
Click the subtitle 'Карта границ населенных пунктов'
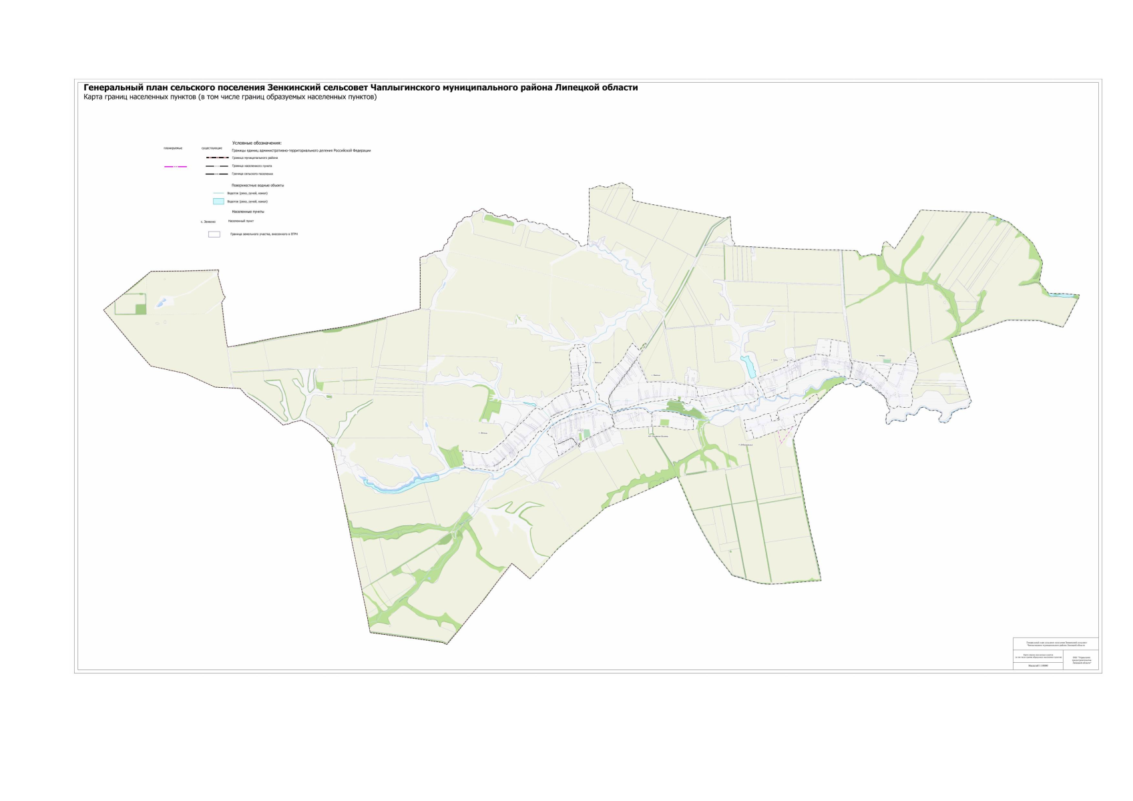coord(230,97)
